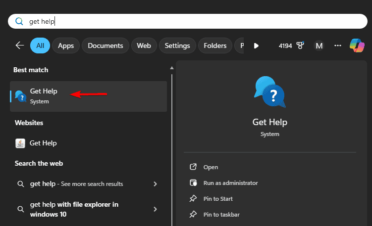
Task: Choose the Settings filter tab
Action: click(177, 45)
